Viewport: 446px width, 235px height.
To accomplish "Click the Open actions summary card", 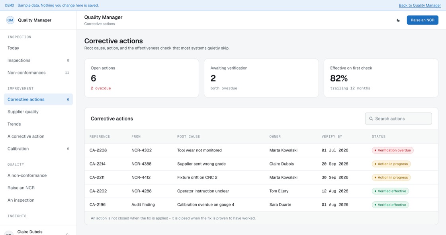I will coord(142,78).
